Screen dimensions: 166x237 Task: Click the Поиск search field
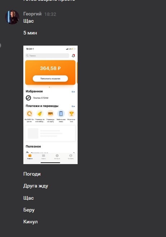[47, 56]
